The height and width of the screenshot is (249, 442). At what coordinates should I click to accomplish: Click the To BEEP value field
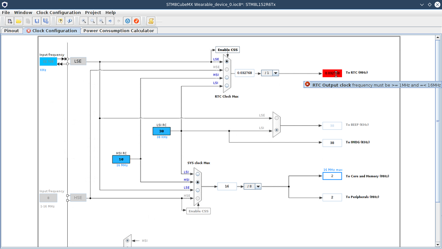coord(332,126)
